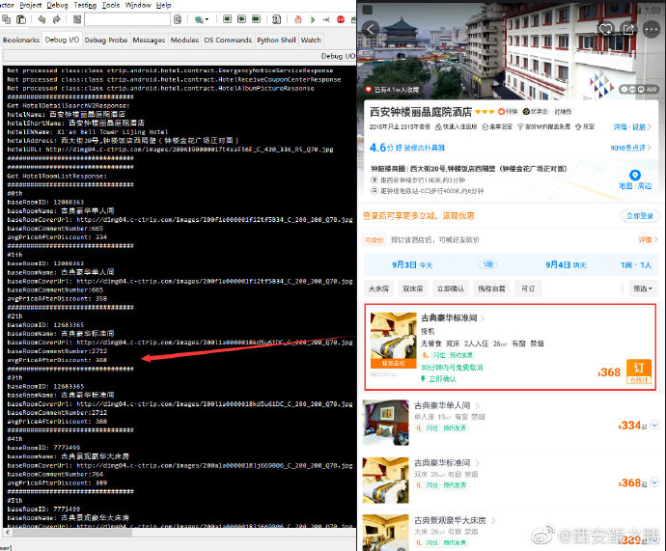Click the step-to-cursor arrow icon
The image size is (666, 551).
(326, 19)
